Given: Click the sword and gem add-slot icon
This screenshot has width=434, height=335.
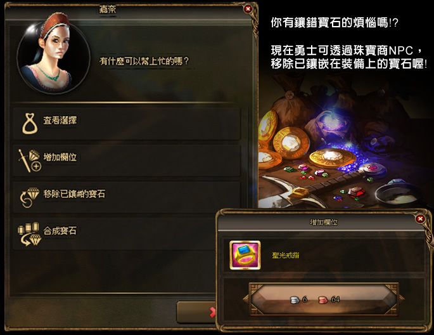Looking at the screenshot, I should [30, 160].
